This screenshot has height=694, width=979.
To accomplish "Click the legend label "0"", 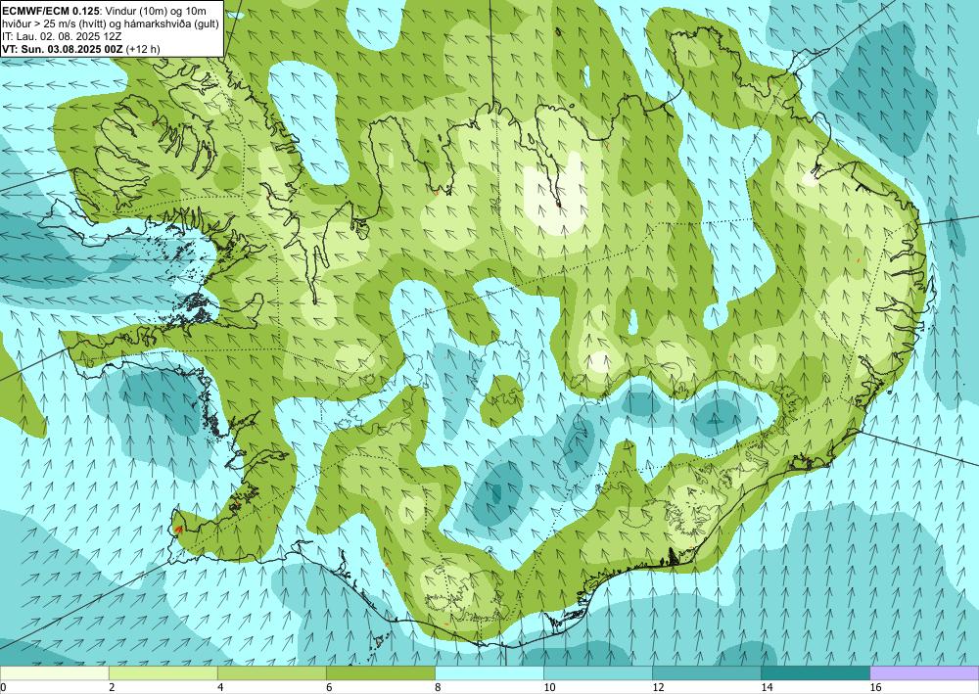I will [3, 687].
